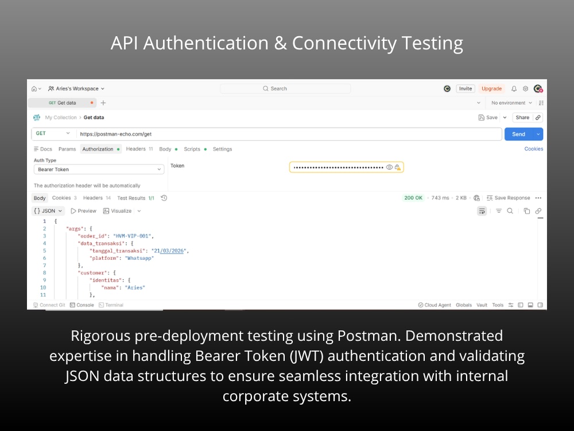The image size is (574, 431).
Task: Search in response body icon
Action: 510,211
